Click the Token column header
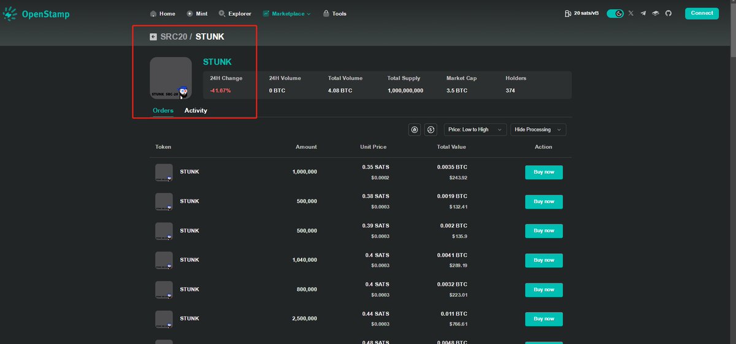The height and width of the screenshot is (344, 736). click(163, 147)
